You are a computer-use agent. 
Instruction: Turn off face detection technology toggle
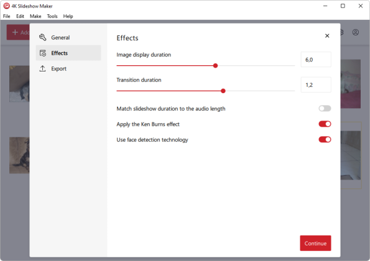pyautogui.click(x=325, y=140)
